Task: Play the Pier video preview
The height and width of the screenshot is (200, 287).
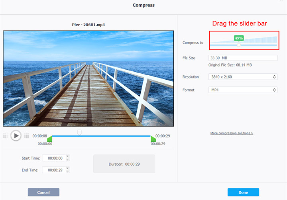Action: [x=16, y=135]
